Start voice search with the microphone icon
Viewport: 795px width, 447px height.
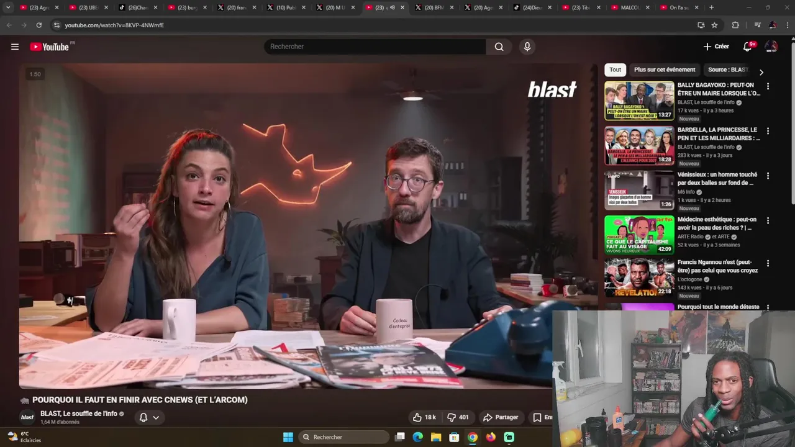tap(527, 47)
